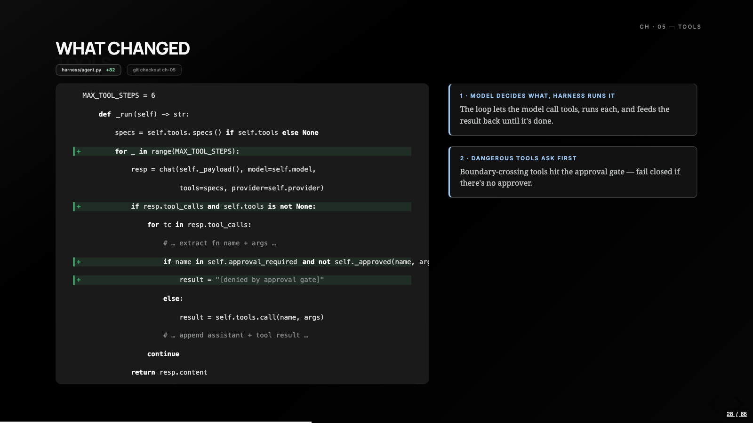Click the specs = self.tools.specs() line

coord(216,133)
